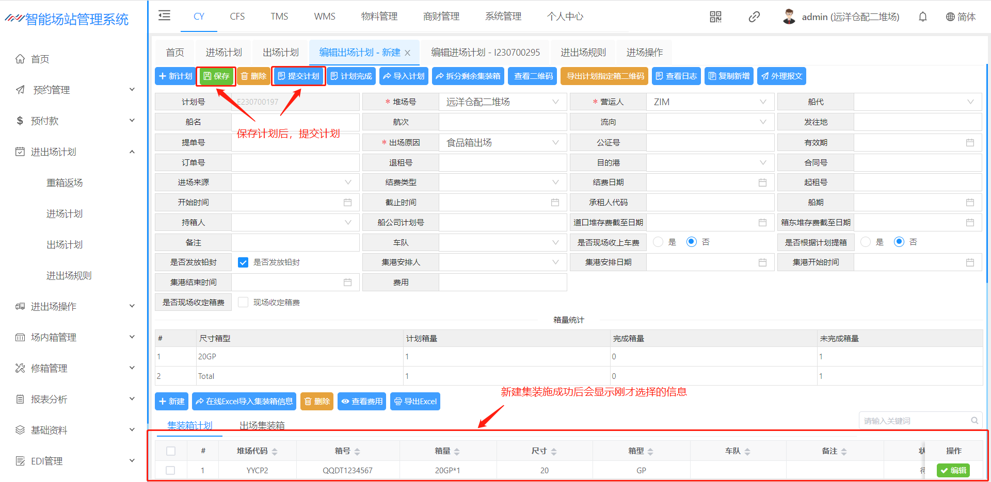
Task: Open the 堆场号 dropdown
Action: click(x=503, y=102)
